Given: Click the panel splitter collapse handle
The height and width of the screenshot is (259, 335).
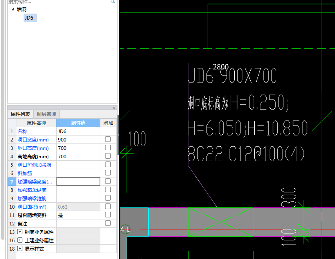Looking at the screenshot, I should click(x=118, y=135).
